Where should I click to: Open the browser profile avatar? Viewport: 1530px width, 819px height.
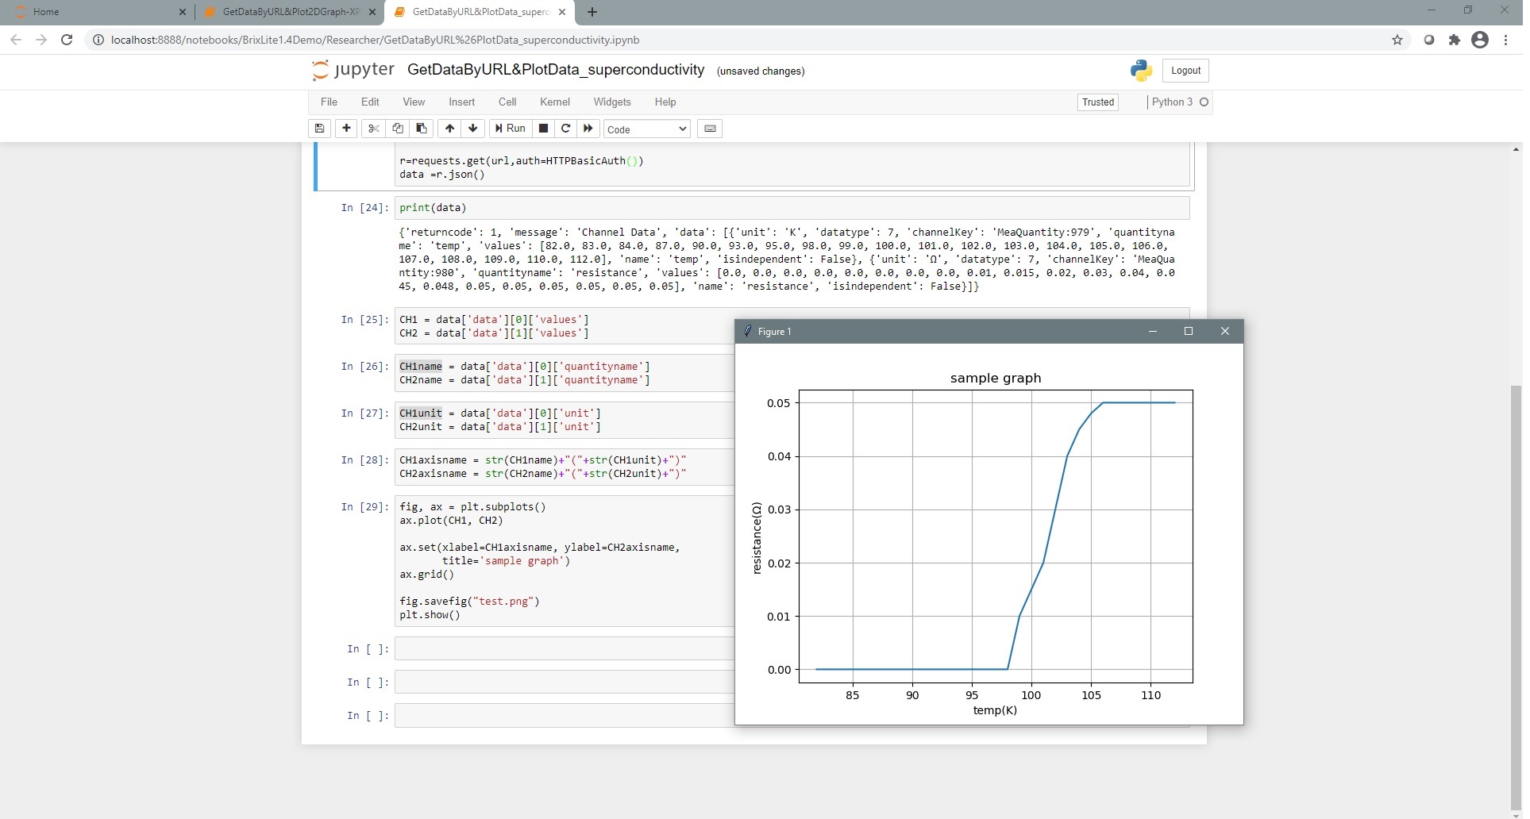click(x=1480, y=40)
